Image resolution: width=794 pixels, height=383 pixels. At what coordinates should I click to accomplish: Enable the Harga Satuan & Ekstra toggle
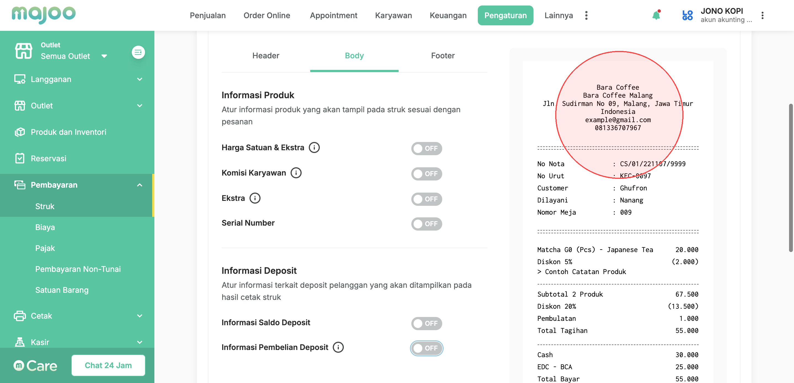click(426, 149)
